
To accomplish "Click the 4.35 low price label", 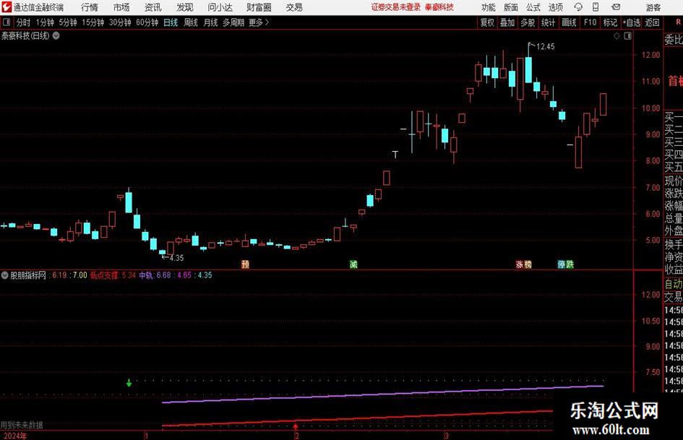I will click(x=176, y=257).
